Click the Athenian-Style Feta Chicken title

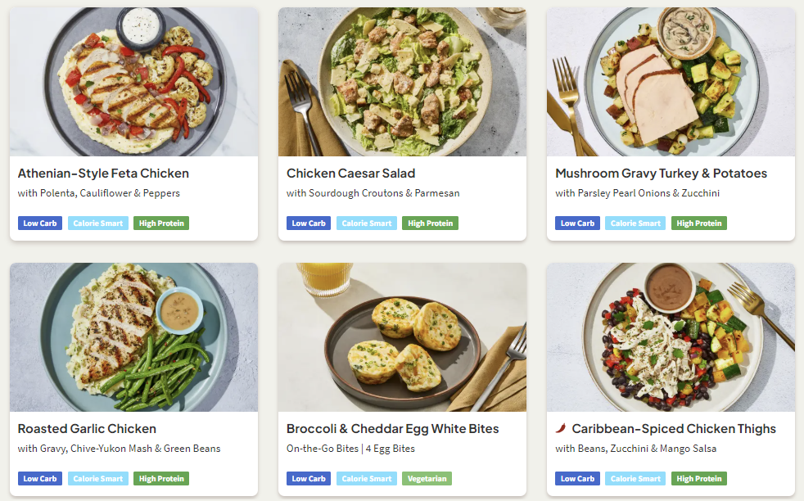(x=103, y=174)
